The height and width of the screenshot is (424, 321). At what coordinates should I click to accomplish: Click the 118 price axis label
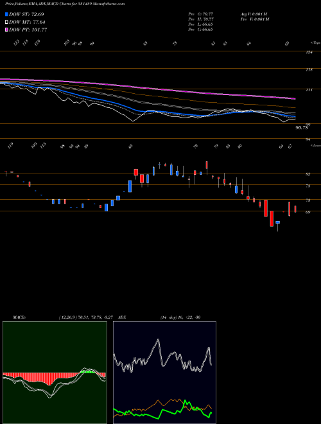309,70
